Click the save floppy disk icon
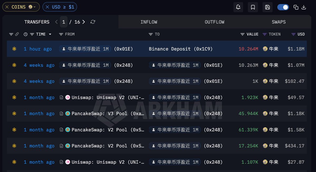 268,7
